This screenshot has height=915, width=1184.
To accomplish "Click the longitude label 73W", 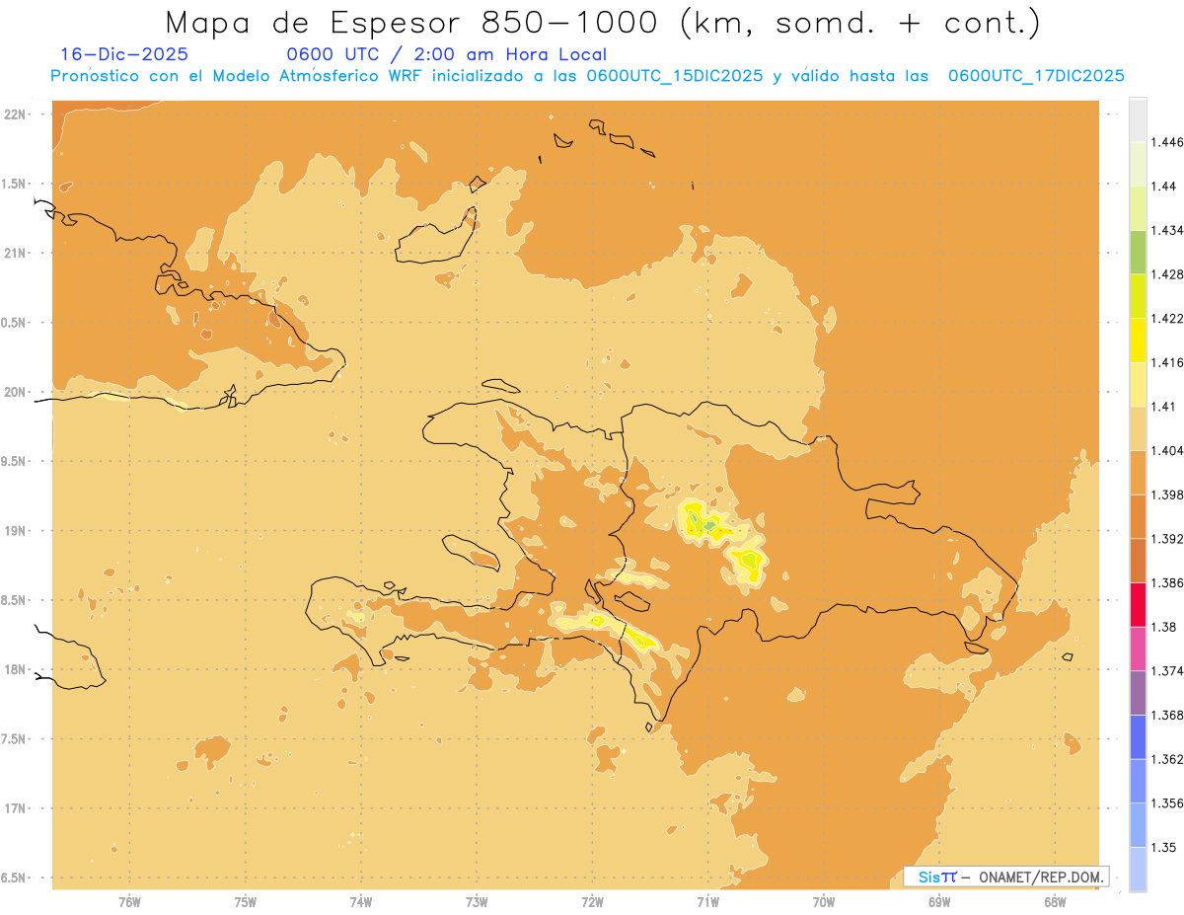I will tap(477, 901).
